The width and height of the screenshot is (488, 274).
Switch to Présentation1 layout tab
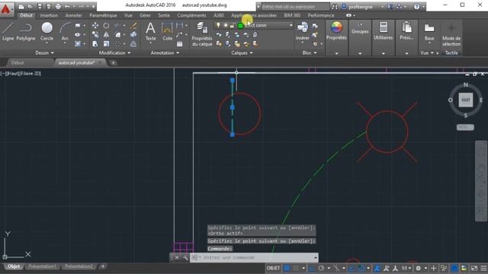click(x=43, y=266)
